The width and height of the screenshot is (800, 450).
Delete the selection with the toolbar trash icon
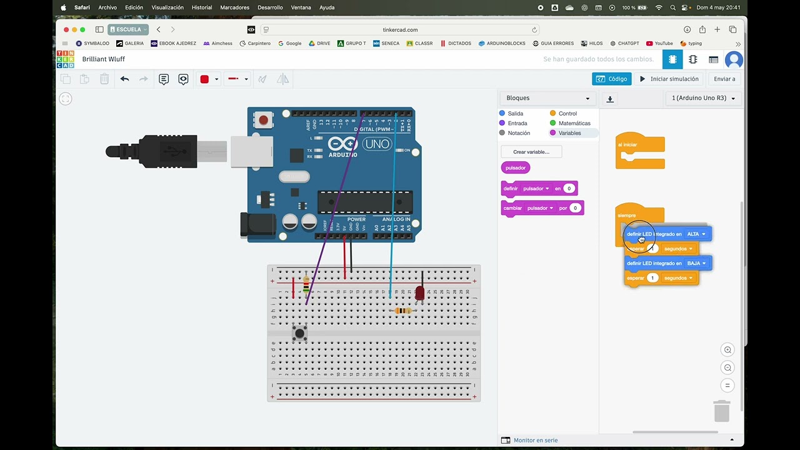104,79
